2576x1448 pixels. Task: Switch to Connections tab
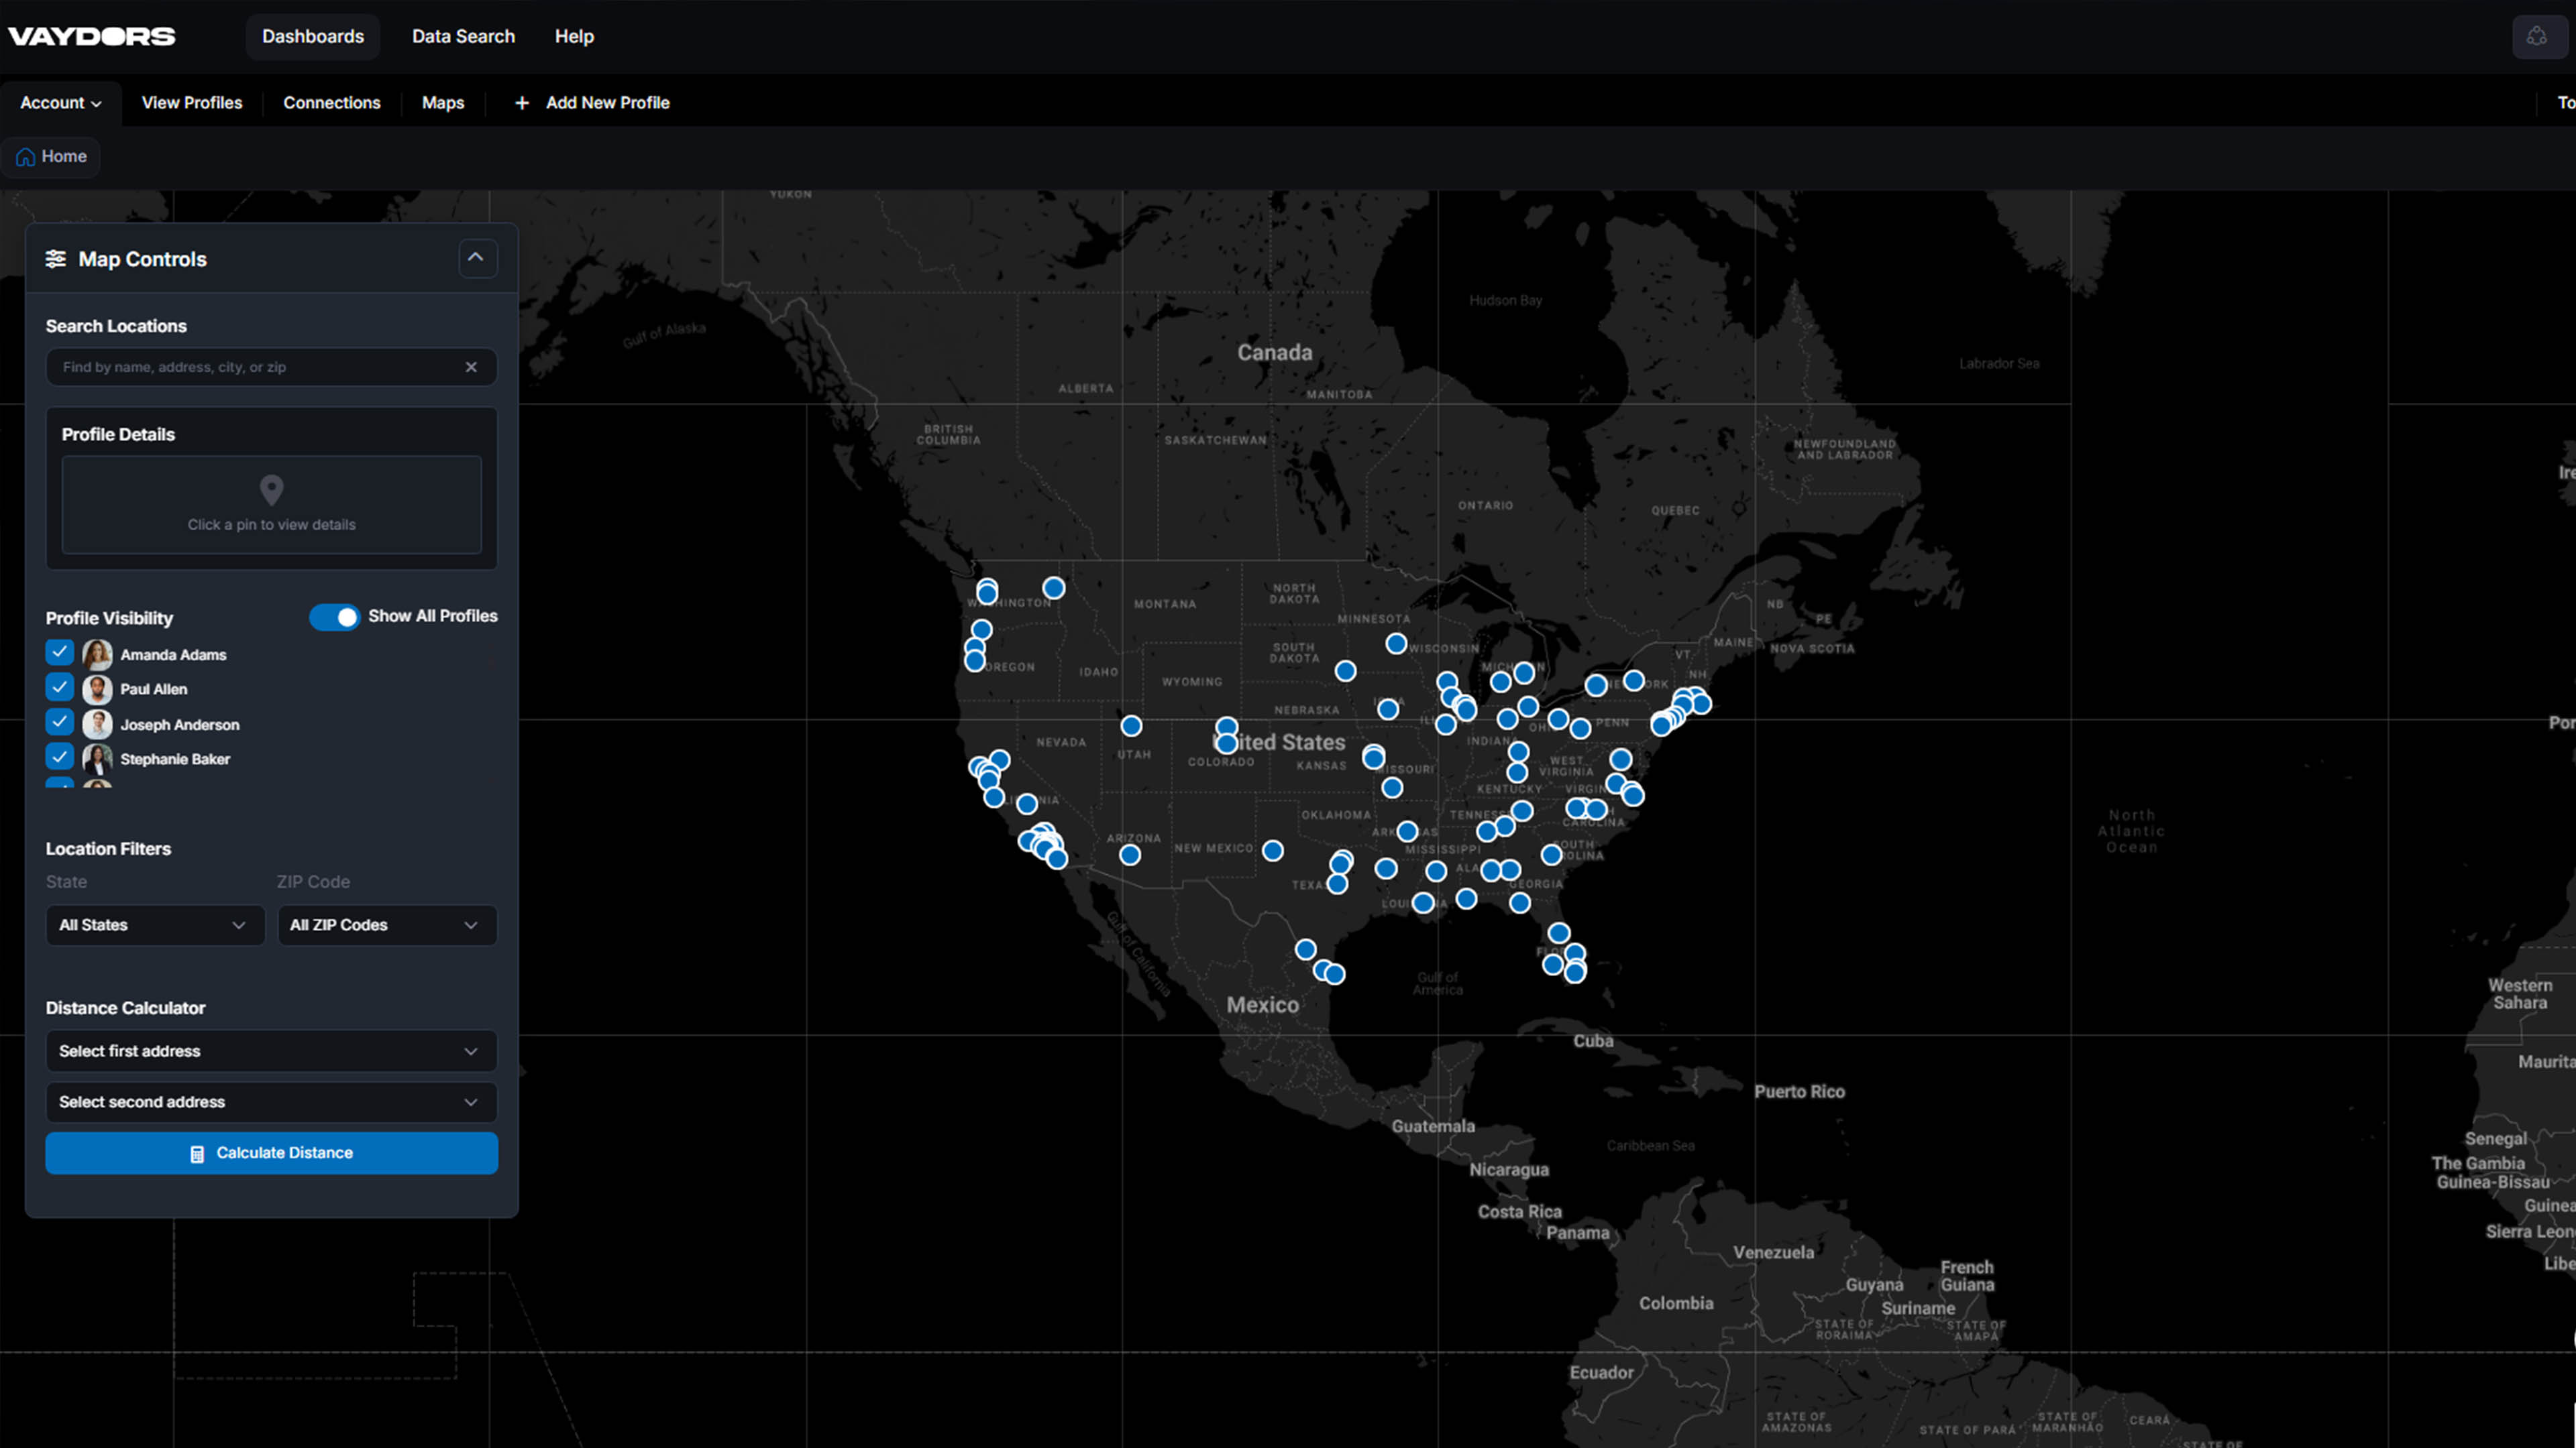[332, 103]
